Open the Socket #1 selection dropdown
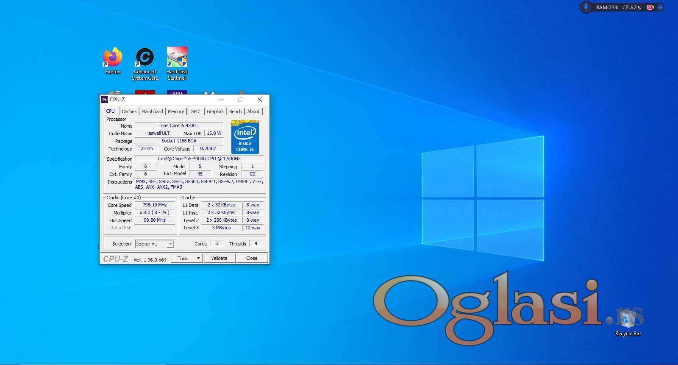Image resolution: width=678 pixels, height=365 pixels. tap(170, 244)
